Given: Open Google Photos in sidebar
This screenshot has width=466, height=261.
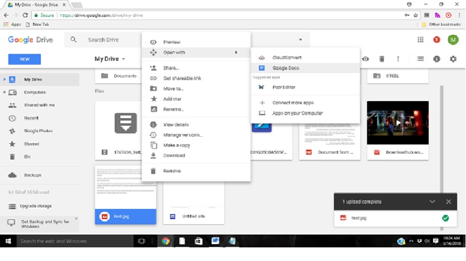Looking at the screenshot, I should [39, 130].
